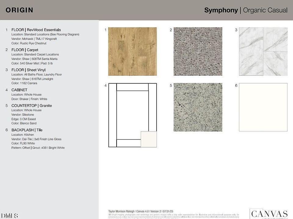This screenshot has width=293, height=219.
Task: Click the small white cabinet finish chip
Action: pyautogui.click(x=149, y=139)
